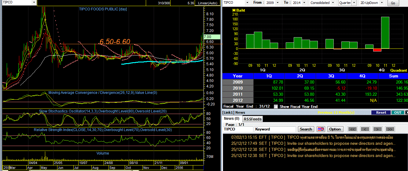Click the 7.00 current price marker on axis

pyautogui.click(x=212, y=37)
